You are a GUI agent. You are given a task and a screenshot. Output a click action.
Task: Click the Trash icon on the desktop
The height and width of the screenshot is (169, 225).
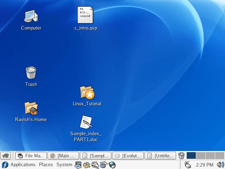click(x=31, y=73)
